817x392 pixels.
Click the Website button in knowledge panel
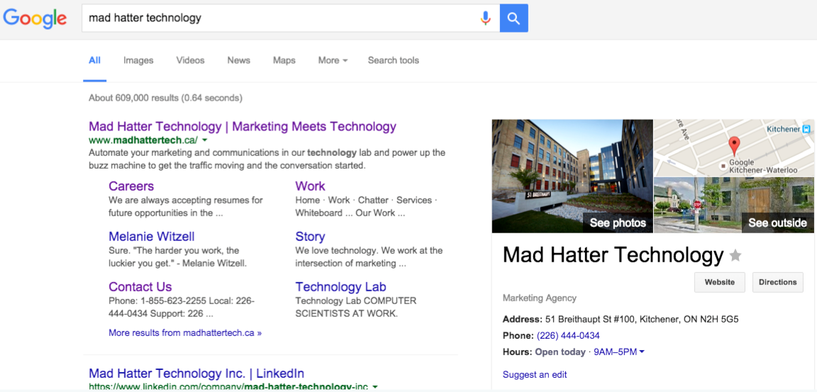tap(719, 282)
